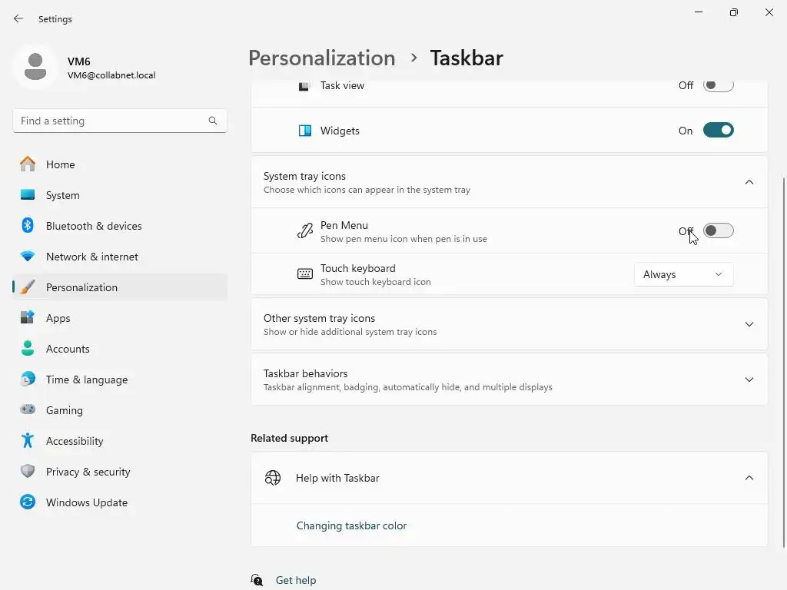
Task: Click the Gaming controller icon
Action: click(x=28, y=410)
